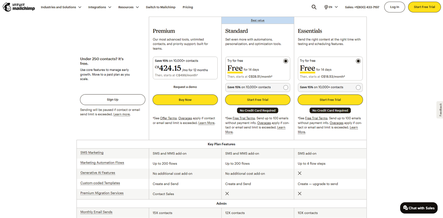
Task: Click Request a demo link
Action: coord(185,87)
